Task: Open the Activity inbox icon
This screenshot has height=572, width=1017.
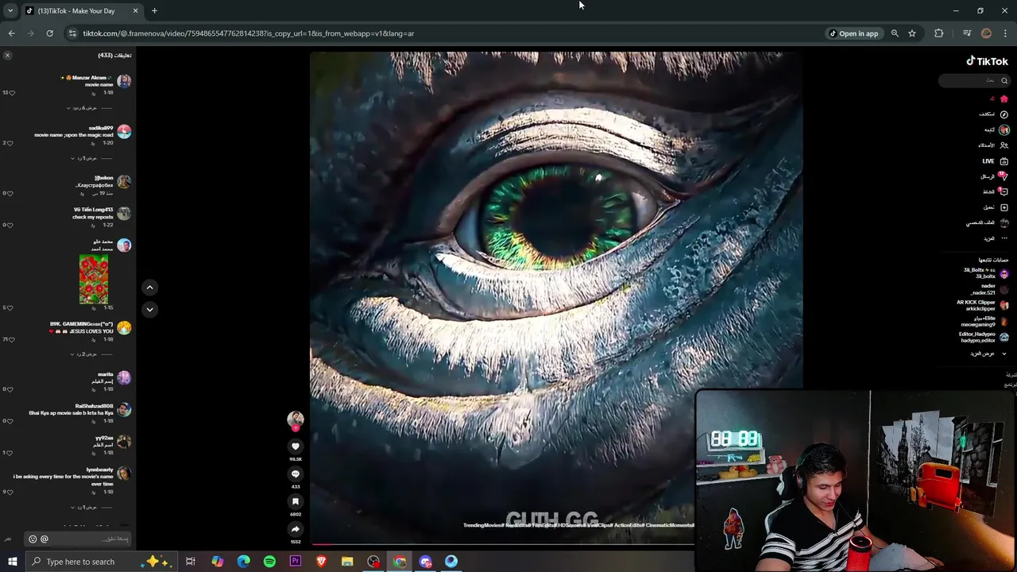Action: coord(1003,191)
